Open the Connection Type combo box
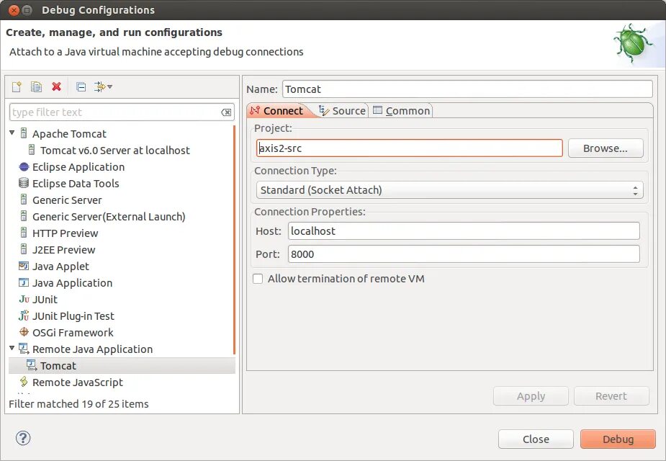This screenshot has height=461, width=666. pyautogui.click(x=450, y=190)
